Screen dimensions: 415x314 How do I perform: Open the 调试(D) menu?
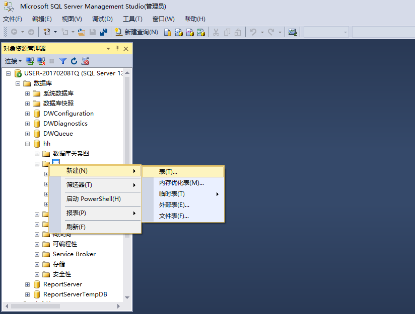tap(102, 19)
